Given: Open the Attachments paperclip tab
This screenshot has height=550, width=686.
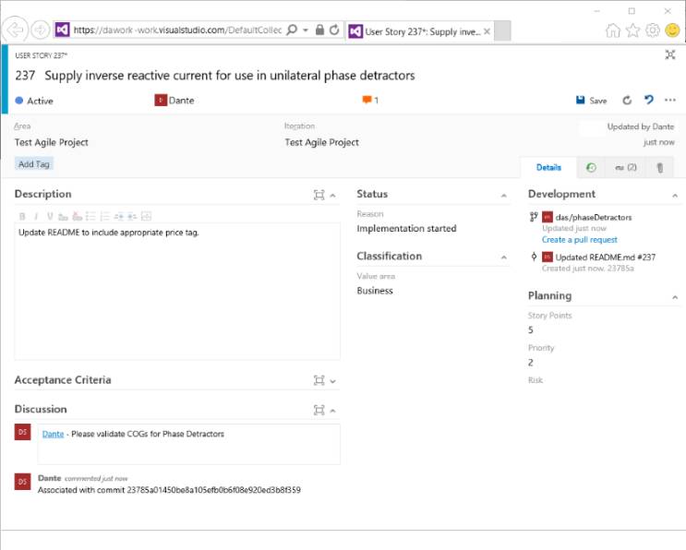Looking at the screenshot, I should [660, 167].
